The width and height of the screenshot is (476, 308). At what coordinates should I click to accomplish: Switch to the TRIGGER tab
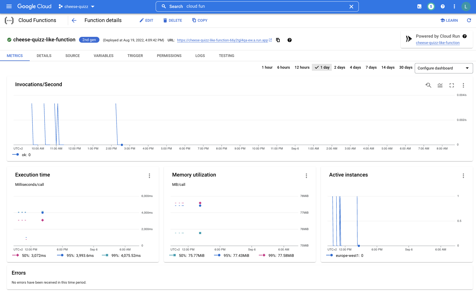[x=135, y=56]
